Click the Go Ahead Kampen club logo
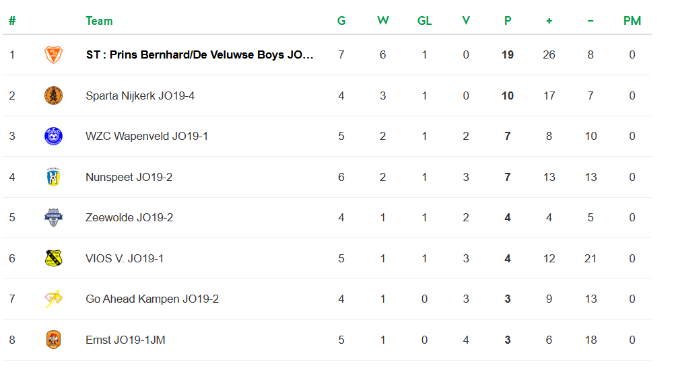 [x=53, y=299]
